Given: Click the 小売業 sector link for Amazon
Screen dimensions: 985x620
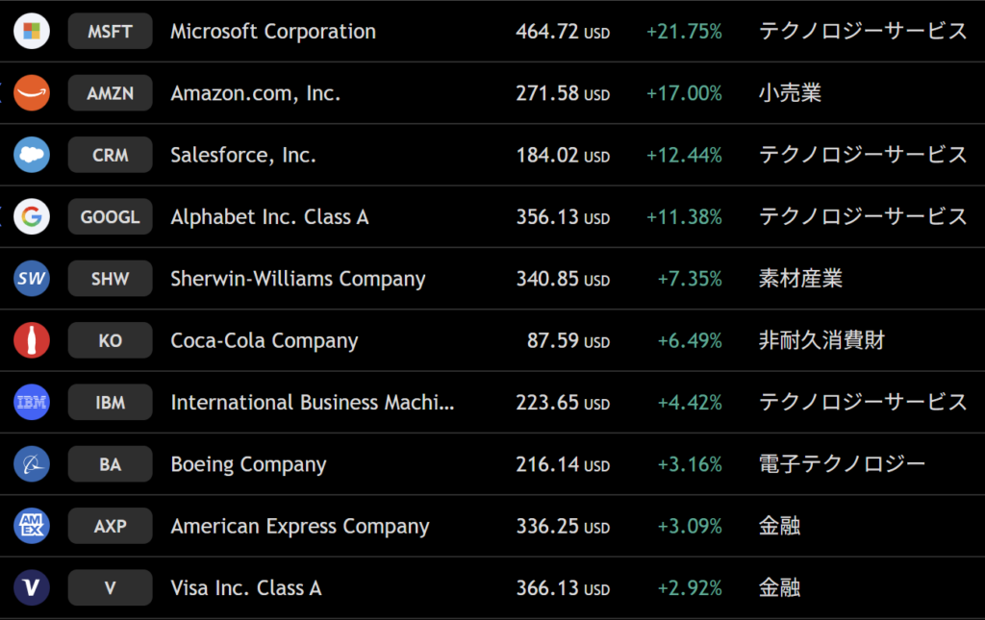Looking at the screenshot, I should [x=790, y=93].
